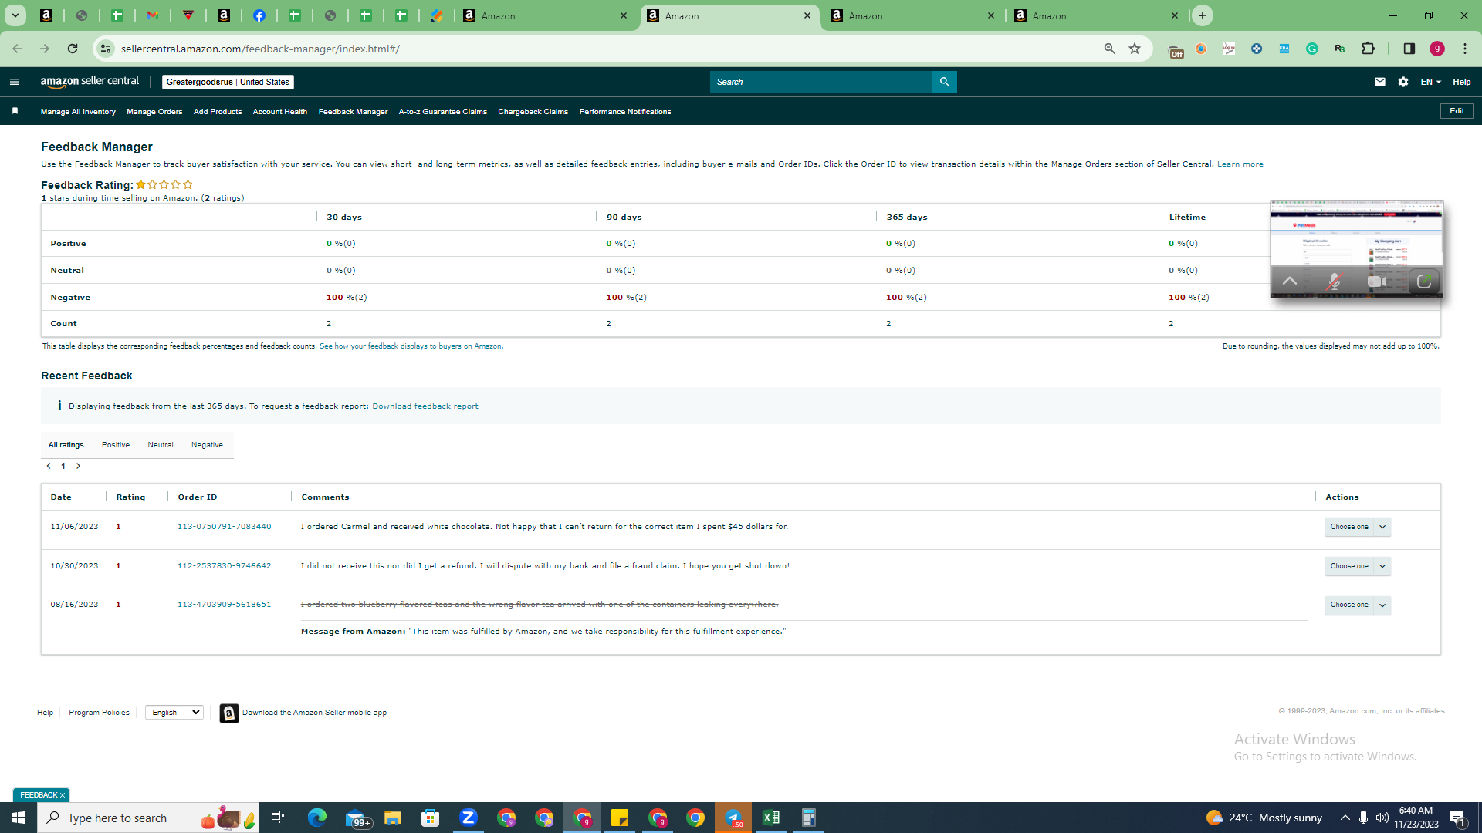Click the Greatergoodsrus United States account switcher
1482x833 pixels.
228,82
